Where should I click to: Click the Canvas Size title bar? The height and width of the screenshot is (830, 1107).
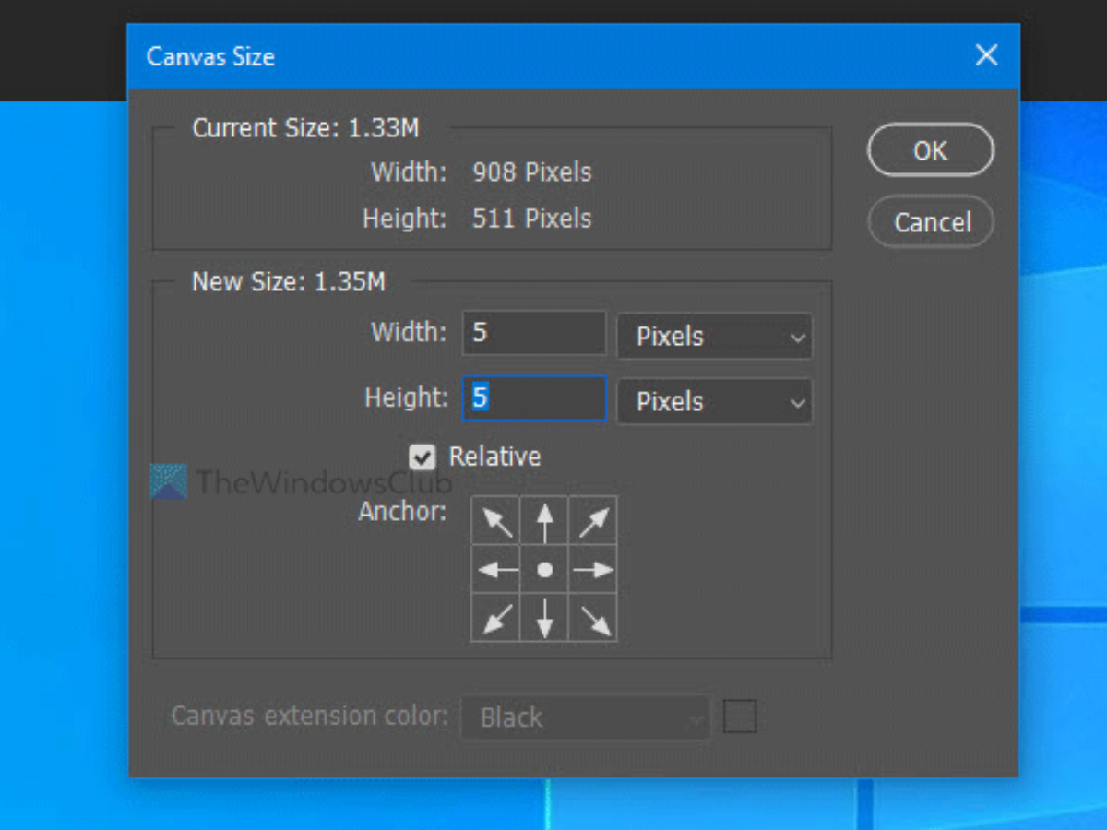[x=553, y=55]
